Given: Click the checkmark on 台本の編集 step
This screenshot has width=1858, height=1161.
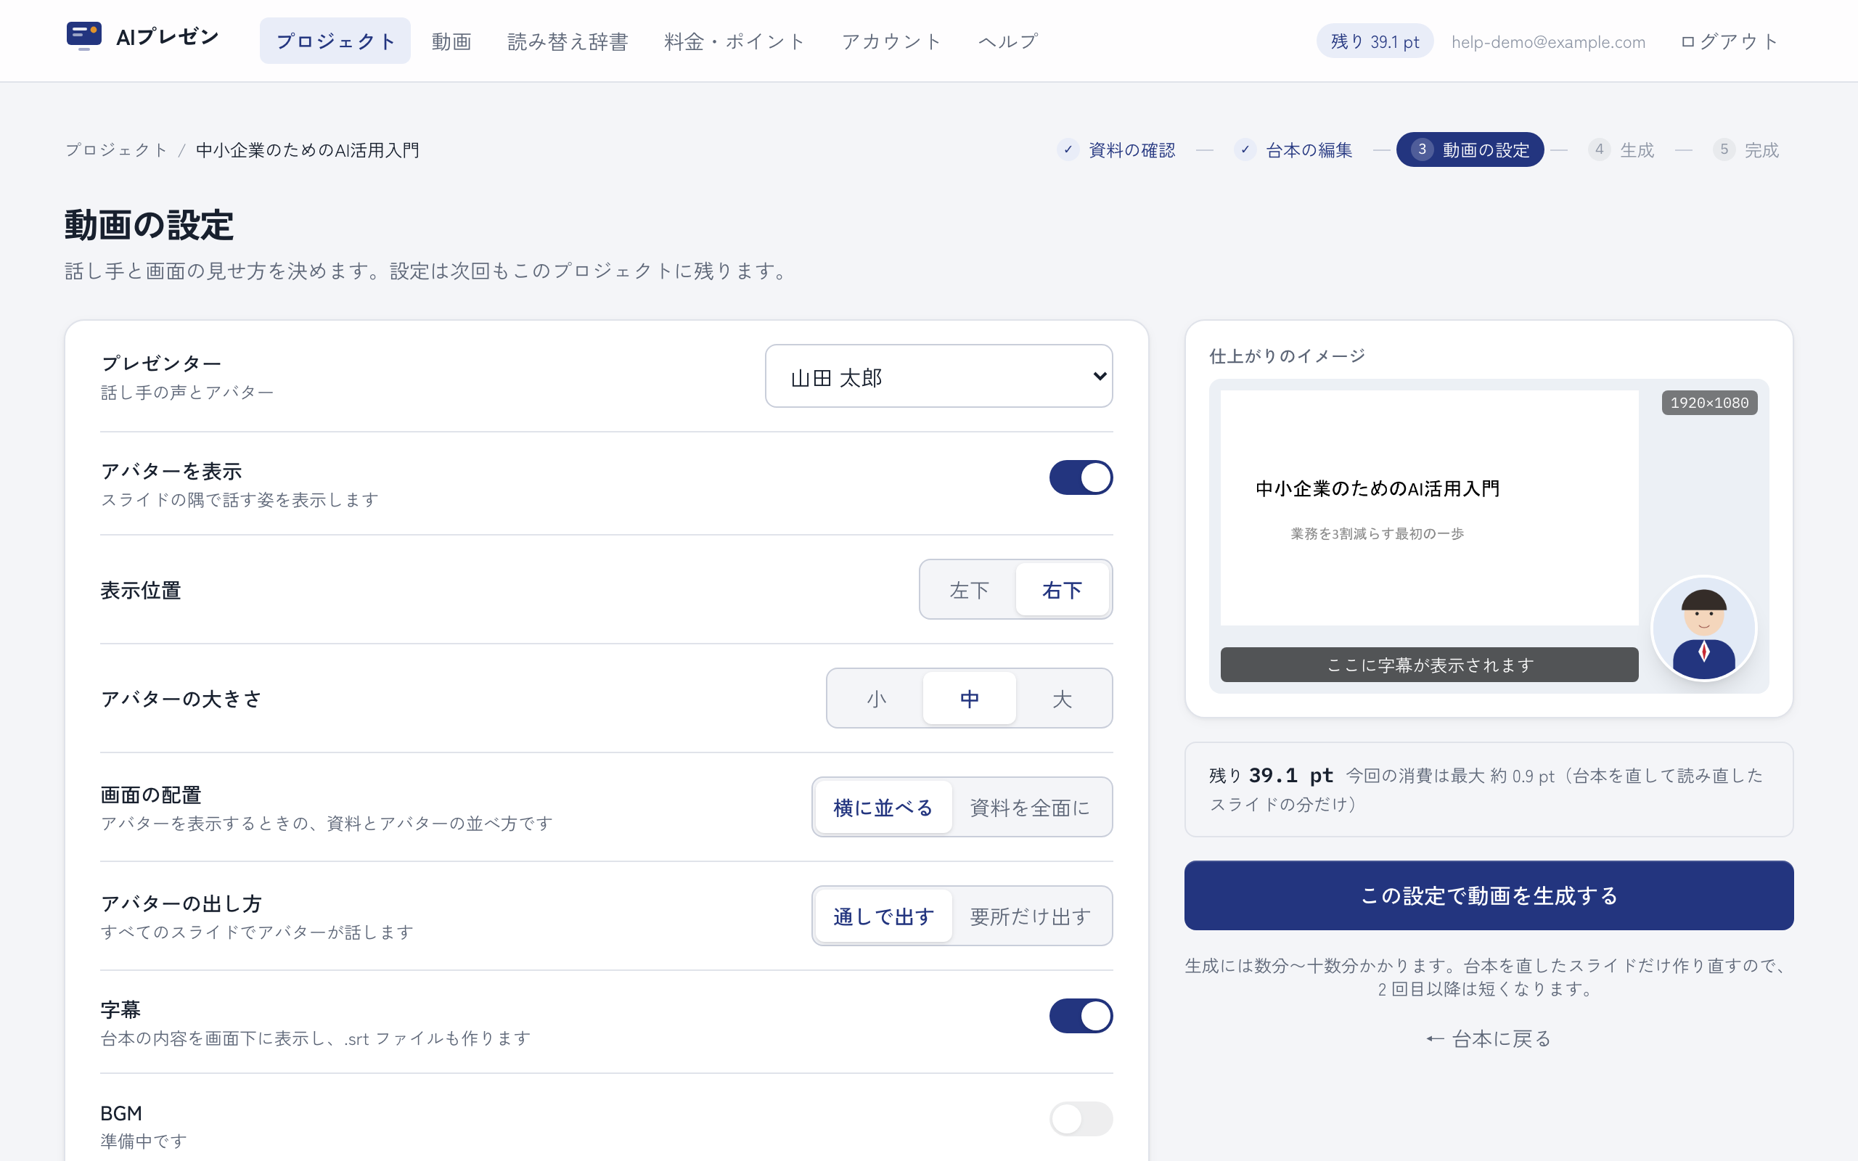Looking at the screenshot, I should 1245,149.
